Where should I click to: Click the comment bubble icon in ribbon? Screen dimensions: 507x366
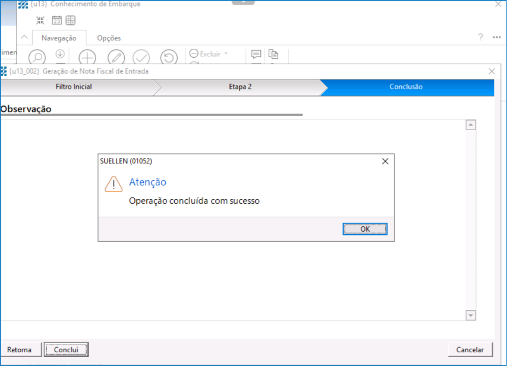click(256, 54)
